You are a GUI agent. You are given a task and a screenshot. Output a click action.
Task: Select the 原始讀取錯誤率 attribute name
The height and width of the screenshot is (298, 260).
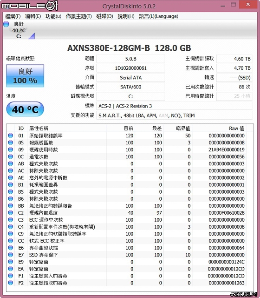point(46,135)
